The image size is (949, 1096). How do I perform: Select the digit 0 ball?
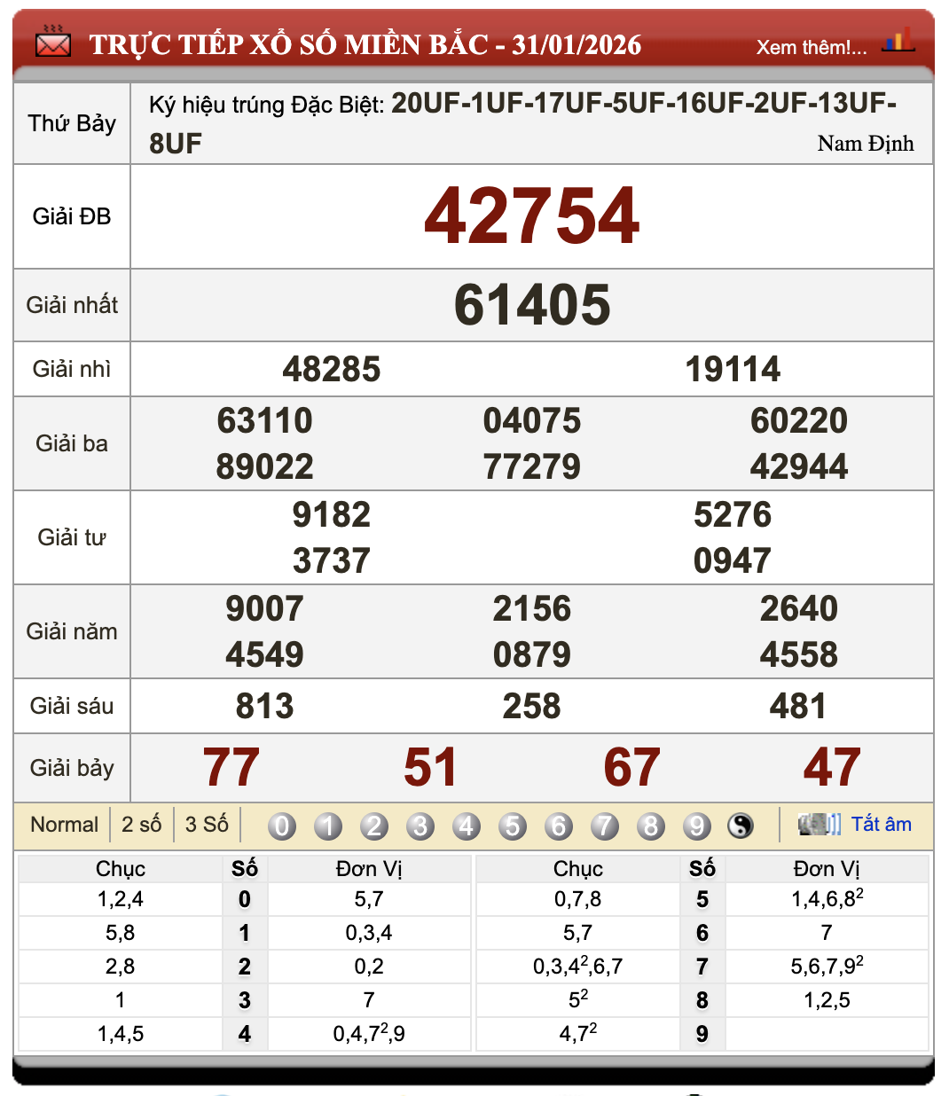pyautogui.click(x=282, y=825)
